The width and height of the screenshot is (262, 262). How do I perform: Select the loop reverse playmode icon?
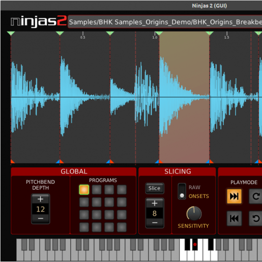pos(255,218)
